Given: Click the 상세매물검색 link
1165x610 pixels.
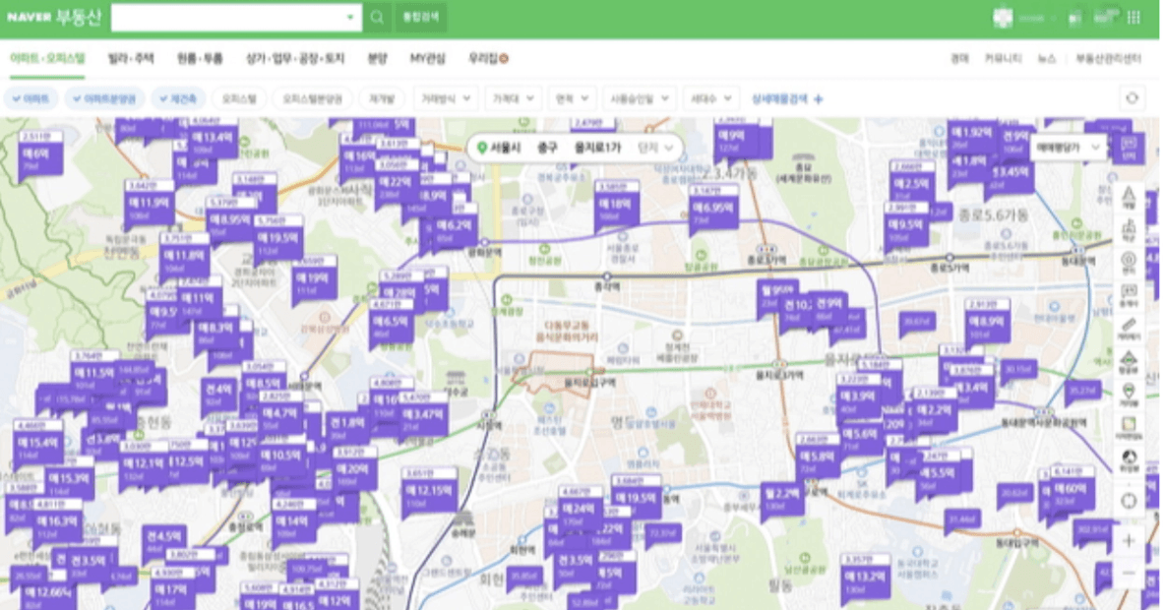Looking at the screenshot, I should coord(787,98).
